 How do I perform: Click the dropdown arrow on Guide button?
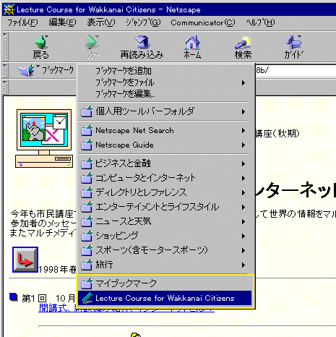click(x=299, y=37)
